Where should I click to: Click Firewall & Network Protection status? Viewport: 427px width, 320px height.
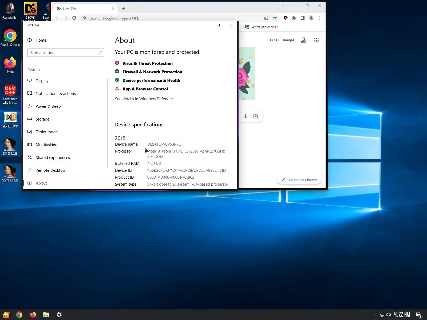click(x=149, y=72)
